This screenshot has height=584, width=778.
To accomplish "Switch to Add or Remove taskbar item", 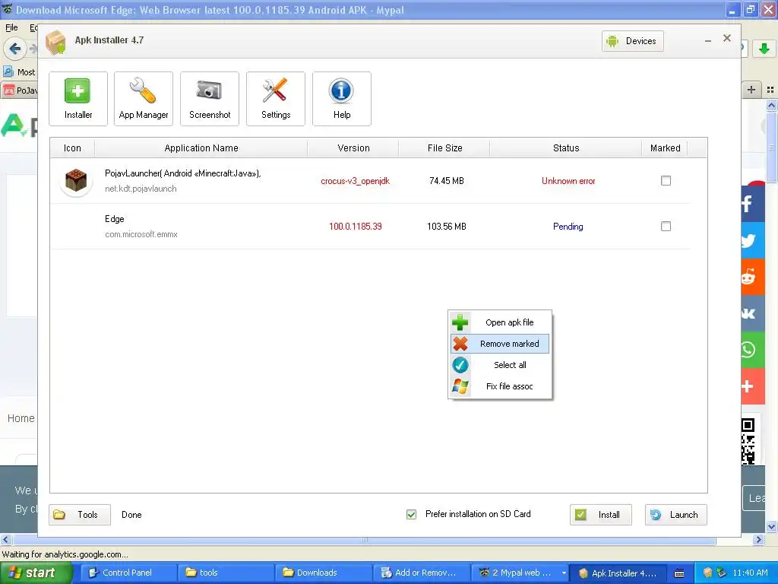I will 421,573.
